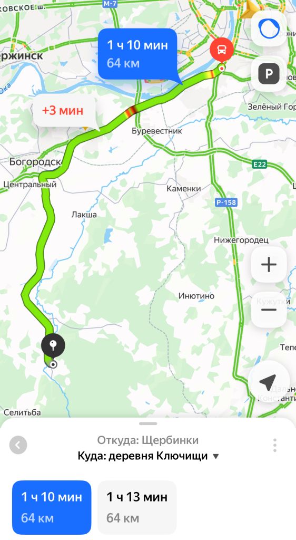
Task: Edit destination Куда: деревня Ключищи text
Action: (x=143, y=456)
